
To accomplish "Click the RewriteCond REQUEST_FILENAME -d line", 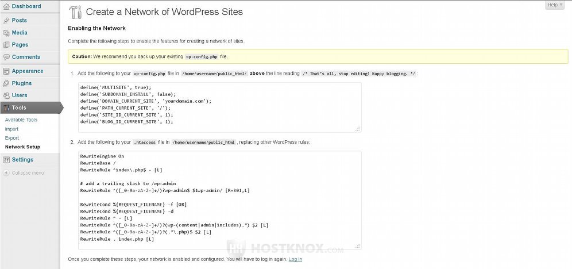I will click(x=126, y=212).
